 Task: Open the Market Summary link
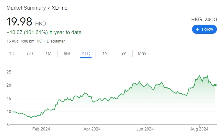[26, 8]
